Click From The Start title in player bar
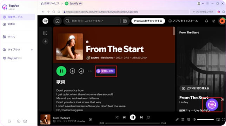The height and width of the screenshot is (126, 226). (x=61, y=118)
